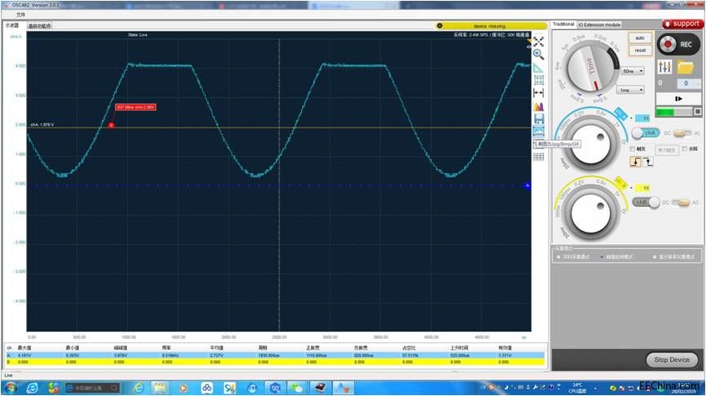Image resolution: width=706 pixels, height=396 pixels.
Task: Select the zoom magnifier tool
Action: (x=538, y=54)
